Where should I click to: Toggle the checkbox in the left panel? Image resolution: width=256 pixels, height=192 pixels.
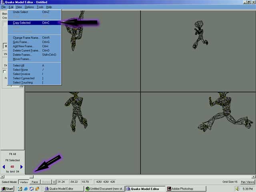[4, 72]
